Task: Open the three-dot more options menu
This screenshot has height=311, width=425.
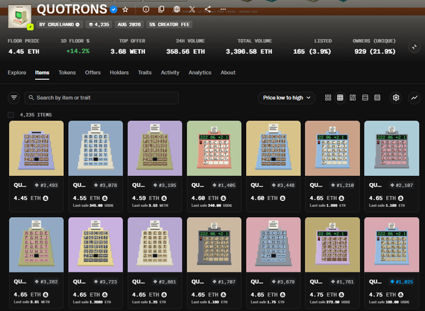Action: pos(223,9)
